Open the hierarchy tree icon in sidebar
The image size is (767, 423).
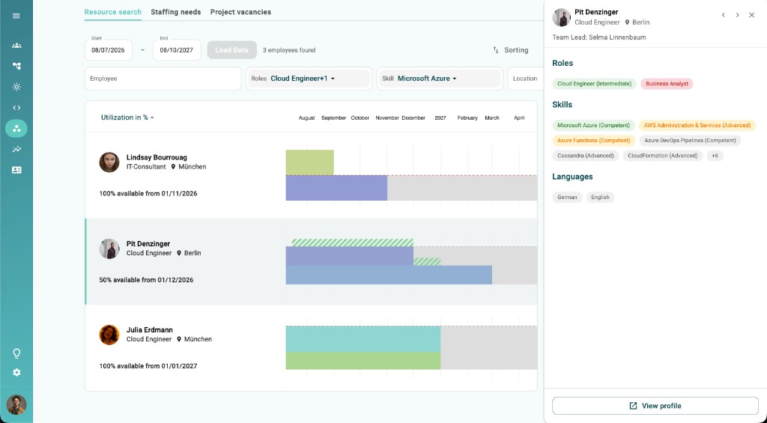pyautogui.click(x=16, y=66)
